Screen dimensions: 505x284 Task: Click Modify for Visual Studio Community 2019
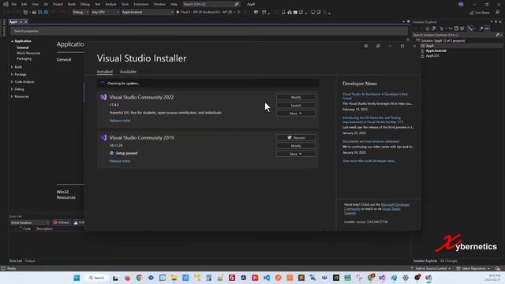(296, 146)
